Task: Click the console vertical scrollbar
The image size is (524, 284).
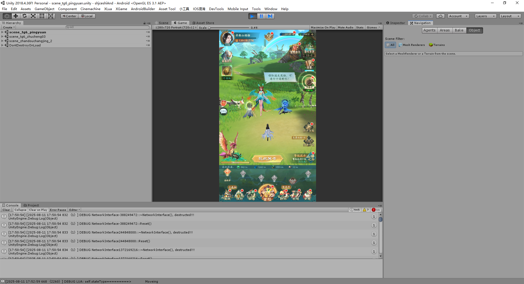Action: [380, 235]
